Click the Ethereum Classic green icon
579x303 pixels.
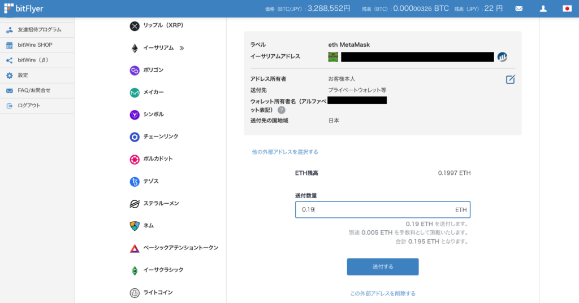pyautogui.click(x=135, y=270)
